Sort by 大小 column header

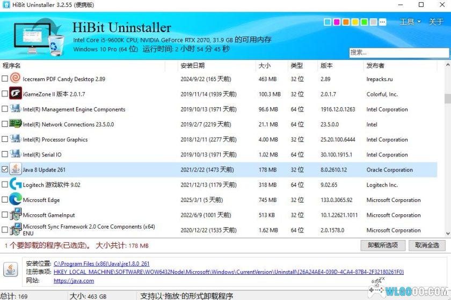(272, 65)
